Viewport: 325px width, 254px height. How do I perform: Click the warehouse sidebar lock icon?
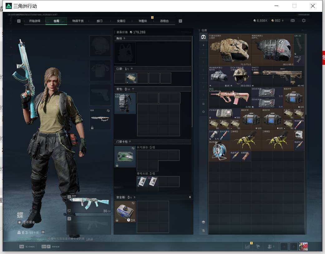point(203,103)
